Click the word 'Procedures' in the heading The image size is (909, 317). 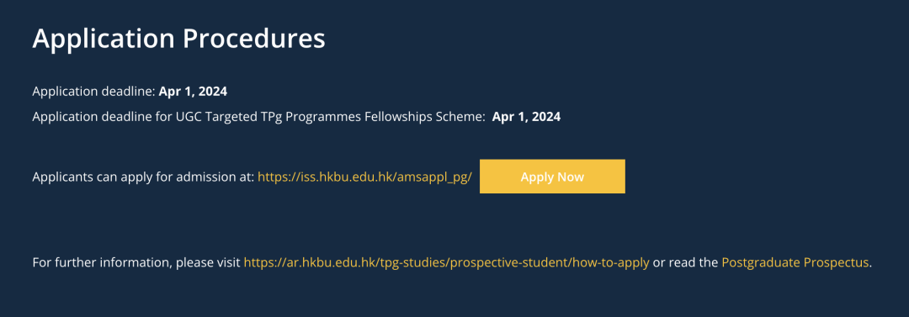coord(254,39)
